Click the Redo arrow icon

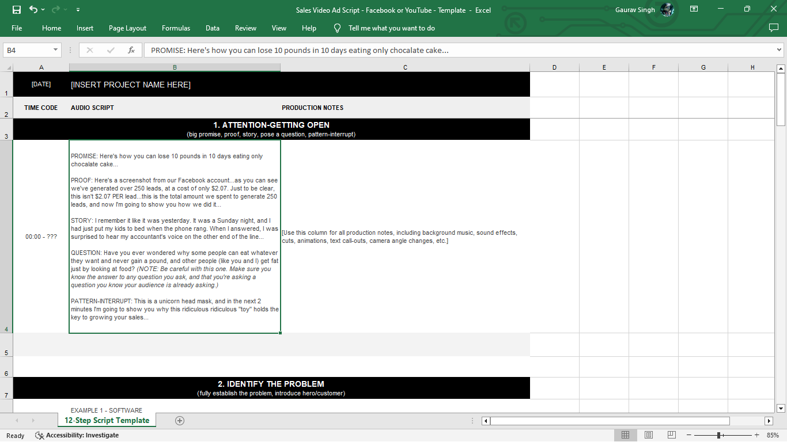[55, 9]
